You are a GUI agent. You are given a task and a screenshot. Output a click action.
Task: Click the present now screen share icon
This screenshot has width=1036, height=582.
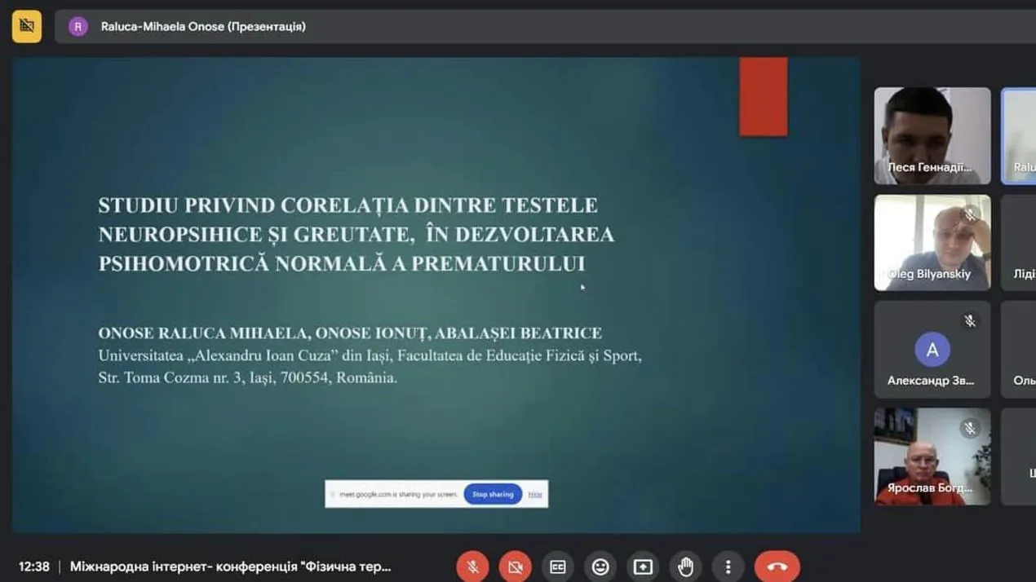coord(643,567)
